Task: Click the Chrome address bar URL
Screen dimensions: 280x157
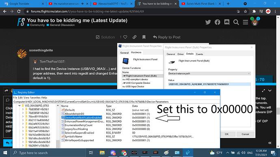Action: [87, 11]
